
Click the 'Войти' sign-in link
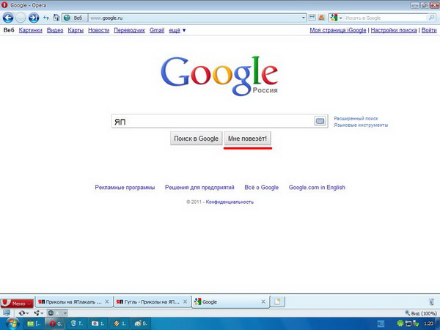point(429,30)
